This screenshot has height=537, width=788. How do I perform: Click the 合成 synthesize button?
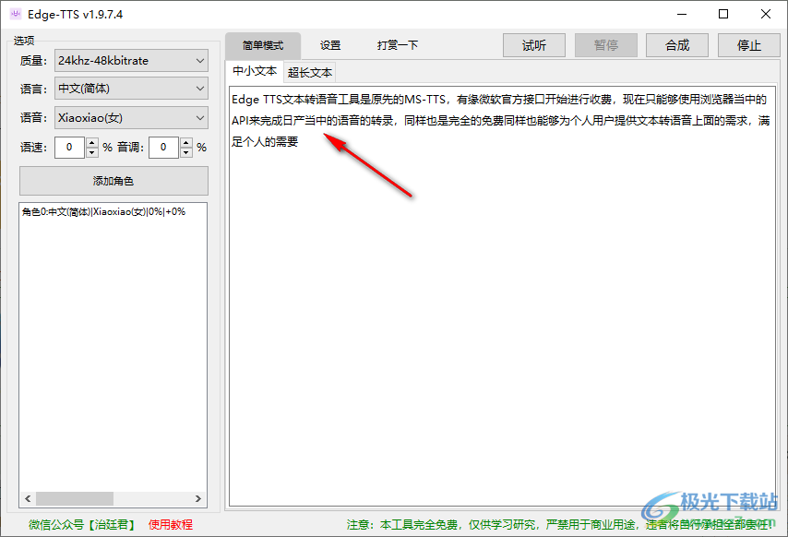tap(677, 46)
